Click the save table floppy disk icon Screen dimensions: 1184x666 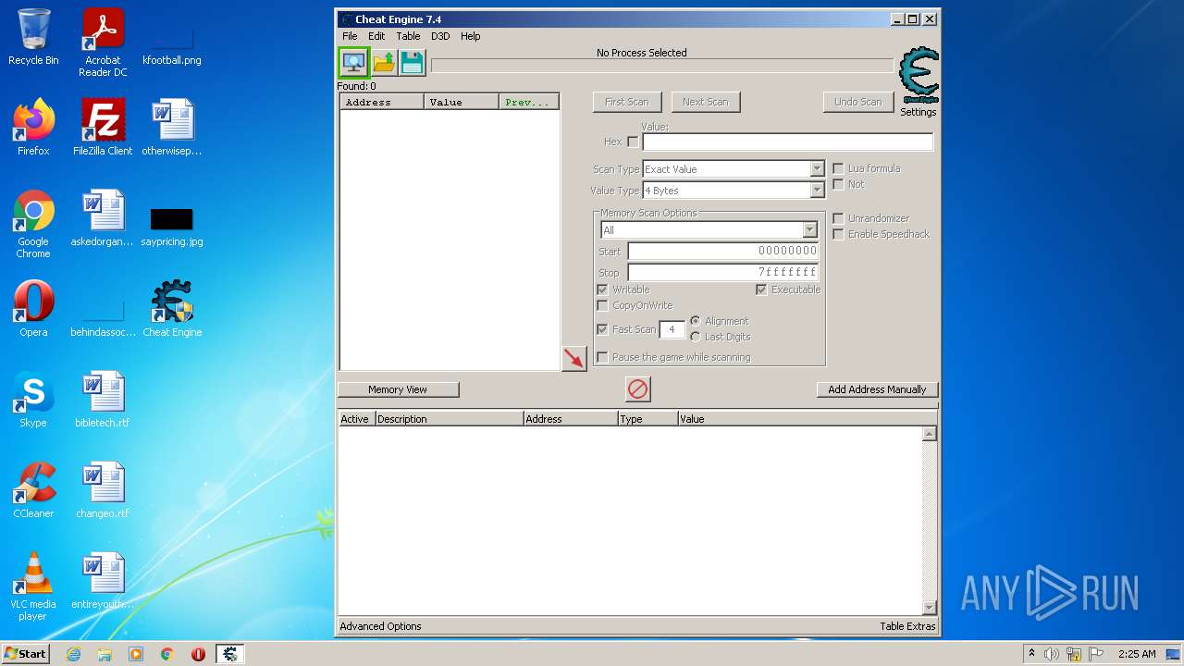[x=412, y=63]
